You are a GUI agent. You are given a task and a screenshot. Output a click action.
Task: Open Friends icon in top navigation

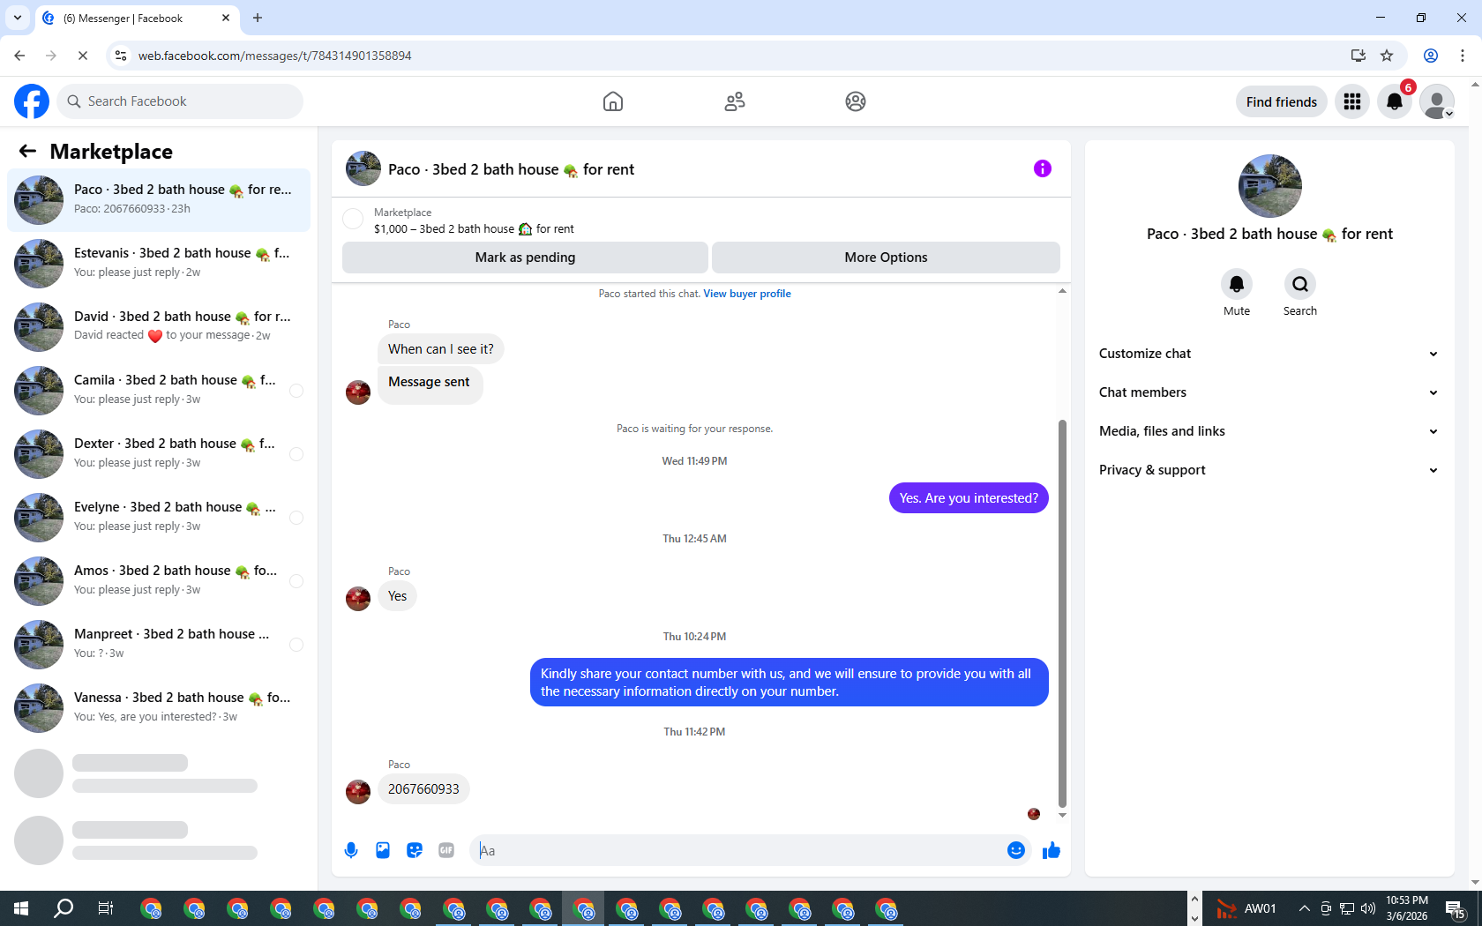point(735,101)
